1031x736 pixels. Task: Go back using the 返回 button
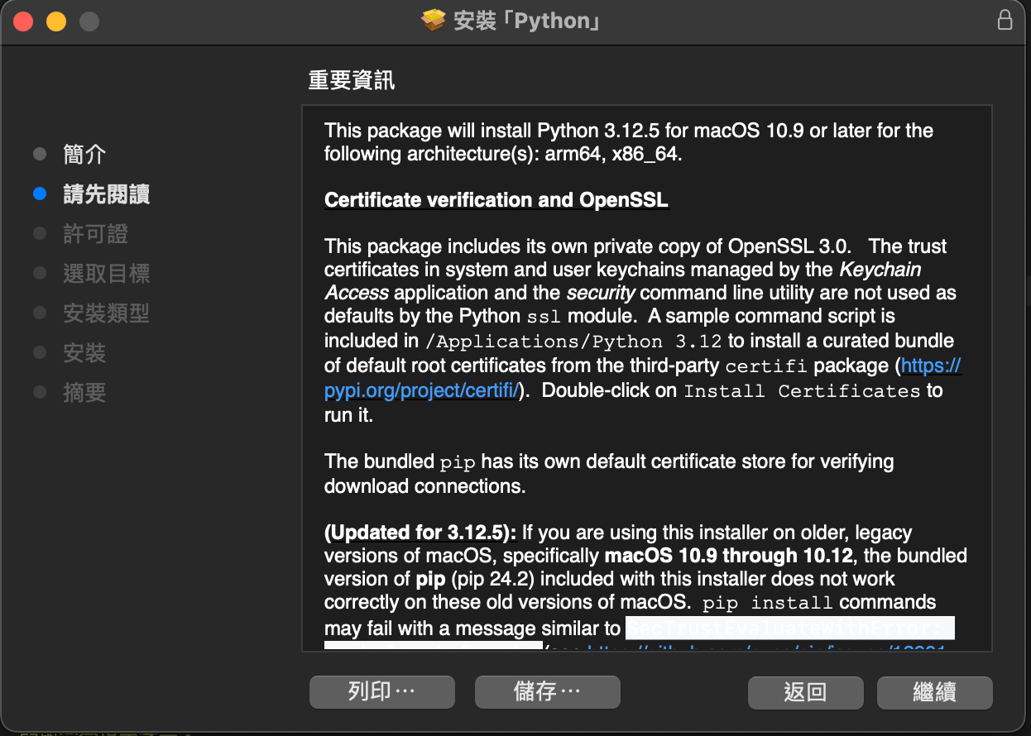click(x=805, y=692)
